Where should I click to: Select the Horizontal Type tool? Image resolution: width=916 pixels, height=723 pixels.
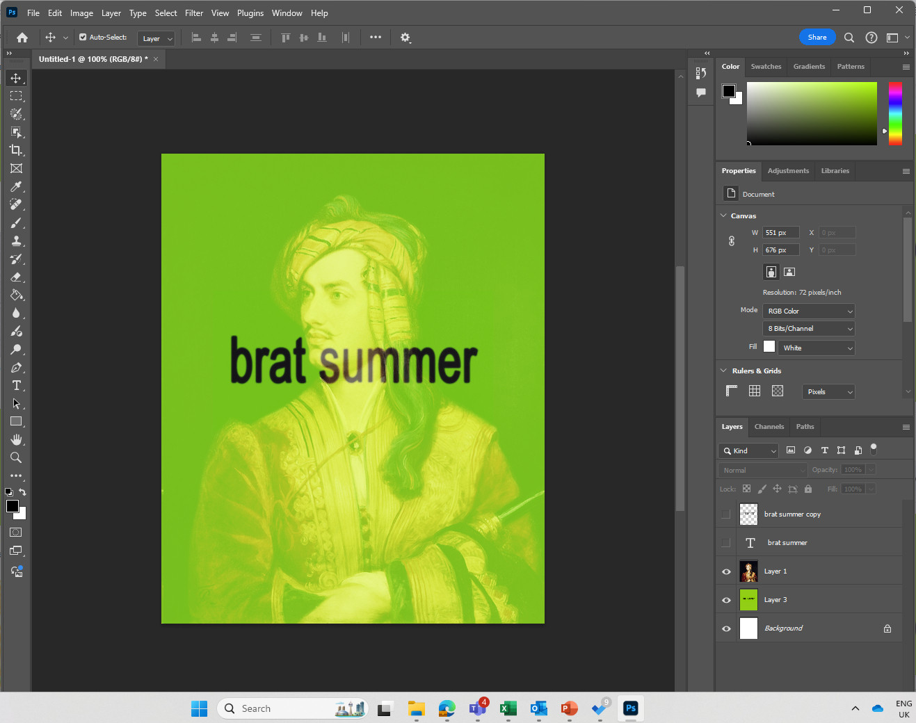tap(16, 385)
